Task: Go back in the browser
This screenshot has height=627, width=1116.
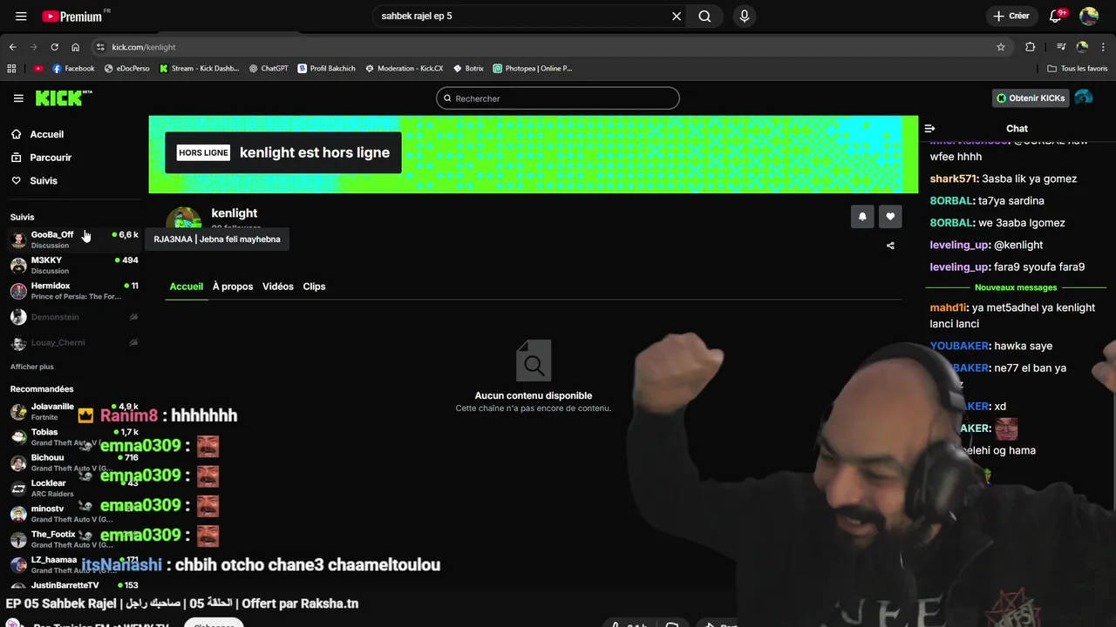Action: point(12,47)
